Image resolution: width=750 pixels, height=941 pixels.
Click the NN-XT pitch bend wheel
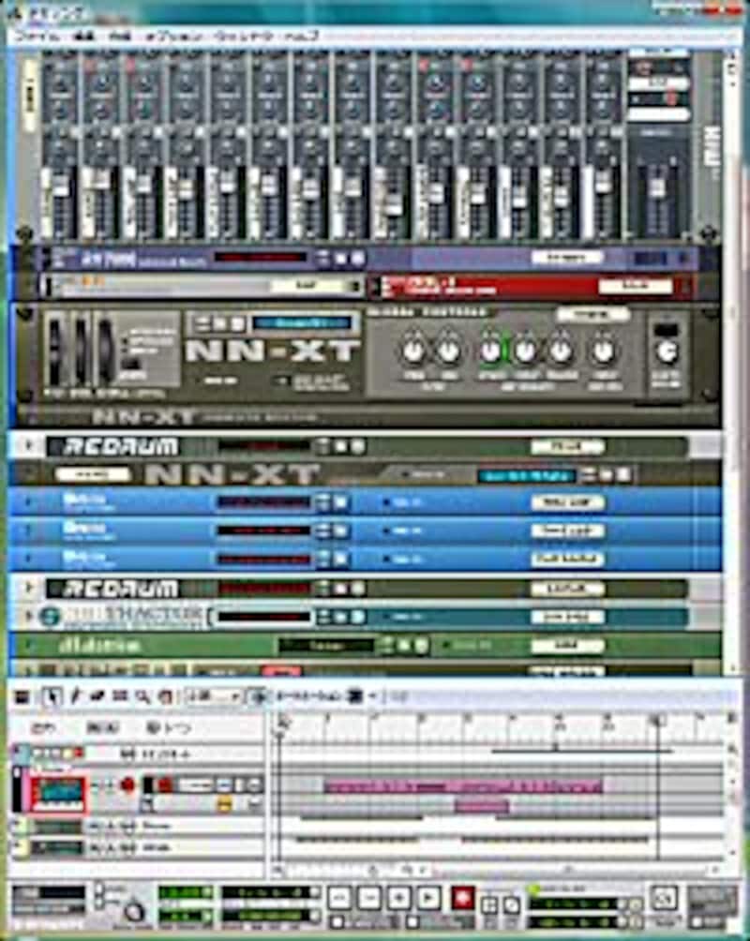coord(55,351)
